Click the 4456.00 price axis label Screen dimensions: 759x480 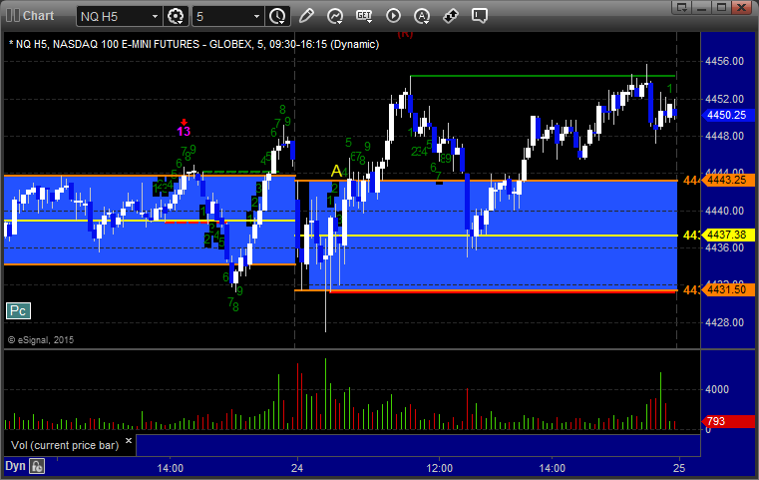point(725,61)
